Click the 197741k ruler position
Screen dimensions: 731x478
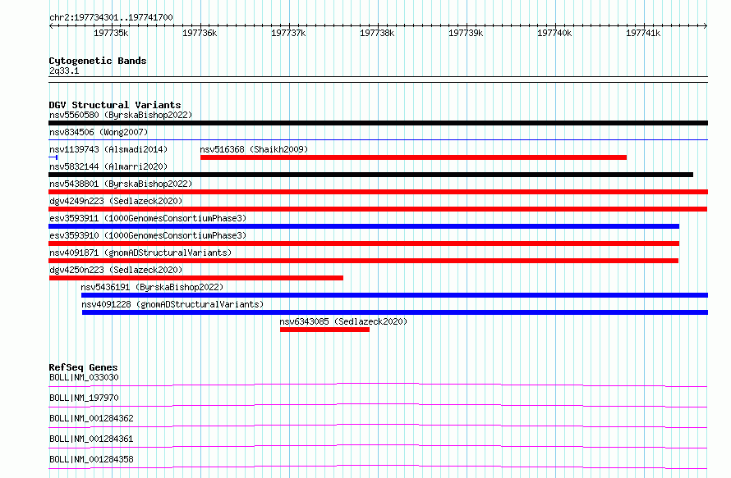[x=643, y=33]
